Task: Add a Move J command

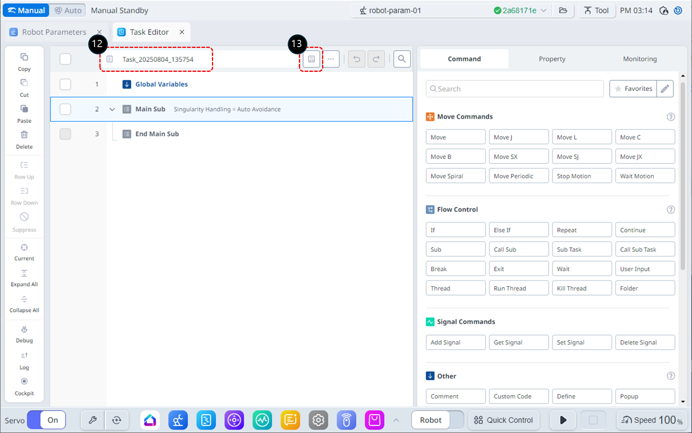Action: point(518,137)
